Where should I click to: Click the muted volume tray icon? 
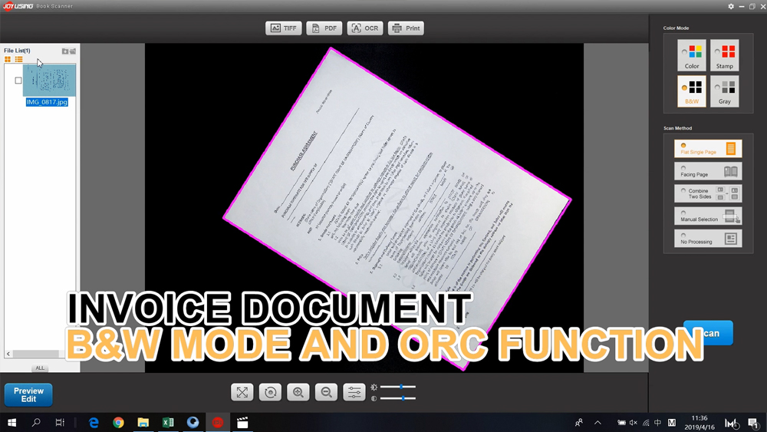[x=634, y=422]
